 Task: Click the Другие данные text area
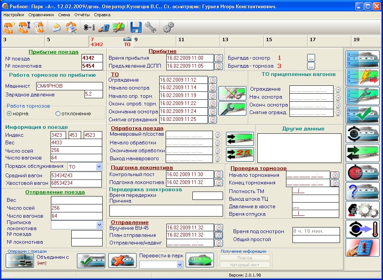coord(299,148)
